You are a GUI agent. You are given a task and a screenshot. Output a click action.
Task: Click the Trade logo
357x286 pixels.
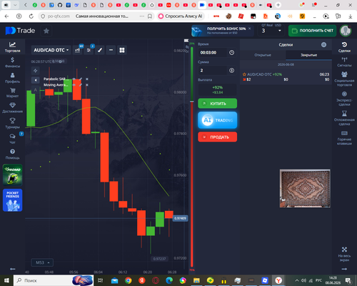[x=20, y=31]
